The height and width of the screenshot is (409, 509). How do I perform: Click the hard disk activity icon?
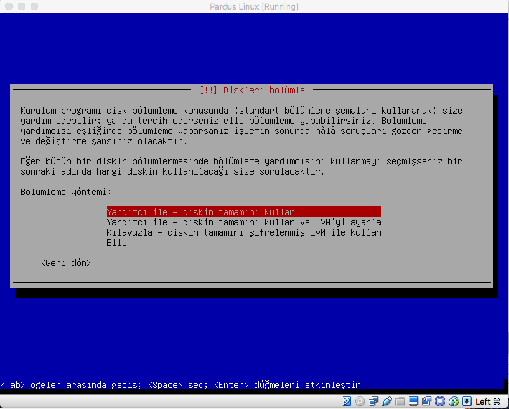(347, 401)
